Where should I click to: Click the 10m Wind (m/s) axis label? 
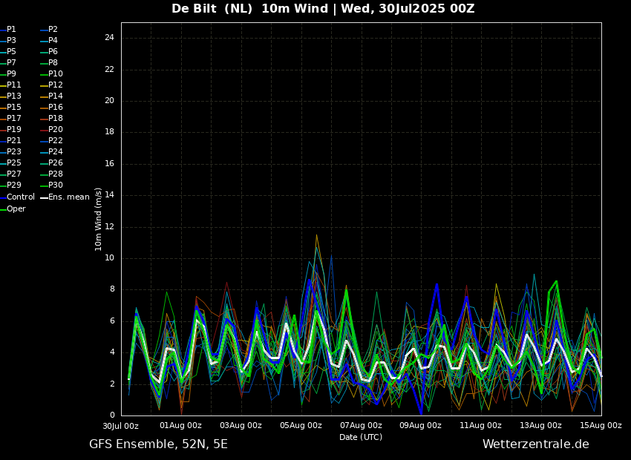pos(98,219)
